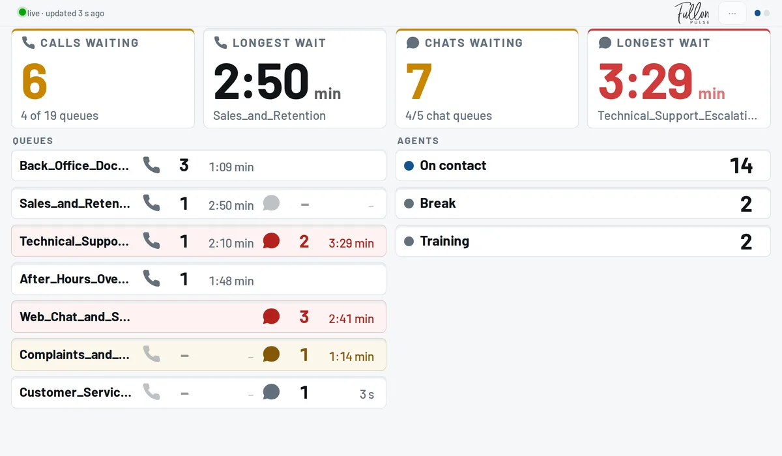Screen dimensions: 782x456
Task: Click the green live status indicator
Action: [22, 12]
